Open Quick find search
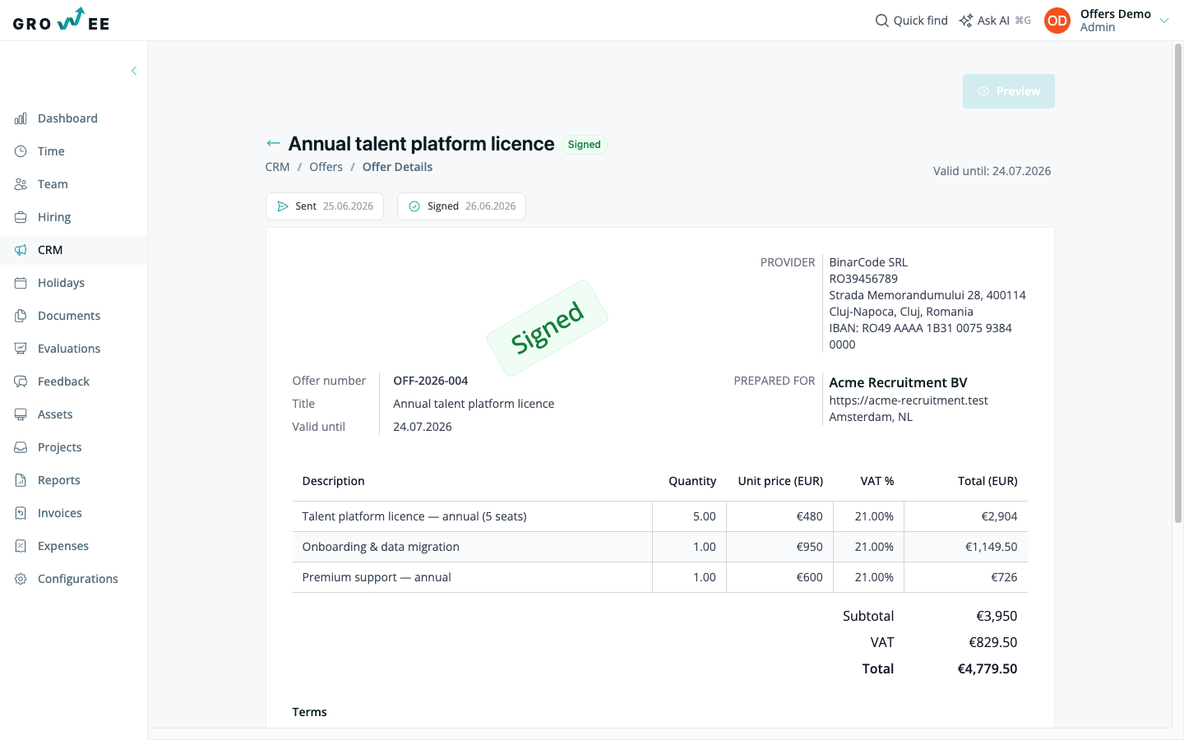 911,21
